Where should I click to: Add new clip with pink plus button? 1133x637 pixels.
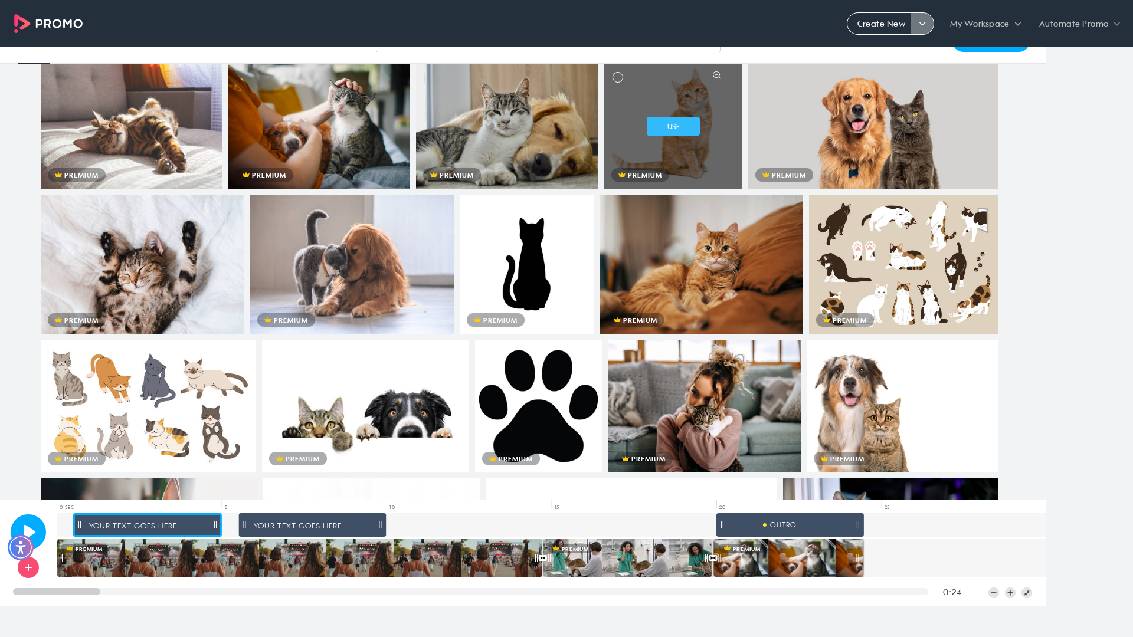pos(28,567)
